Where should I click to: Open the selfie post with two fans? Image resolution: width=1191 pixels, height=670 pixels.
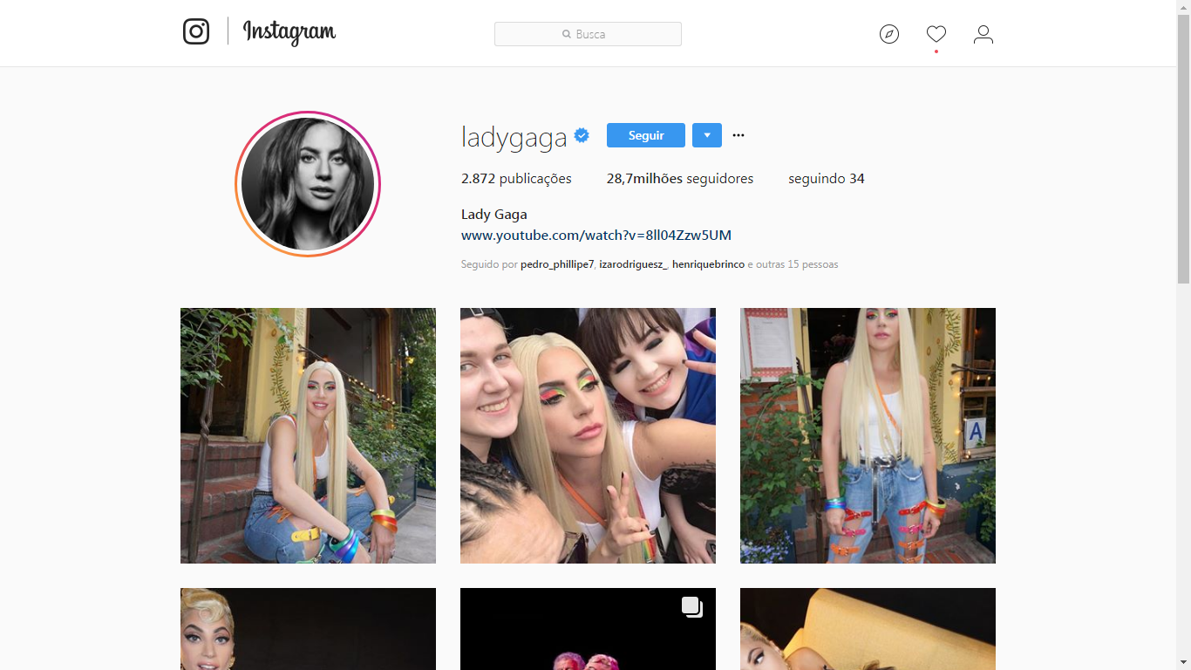(588, 435)
